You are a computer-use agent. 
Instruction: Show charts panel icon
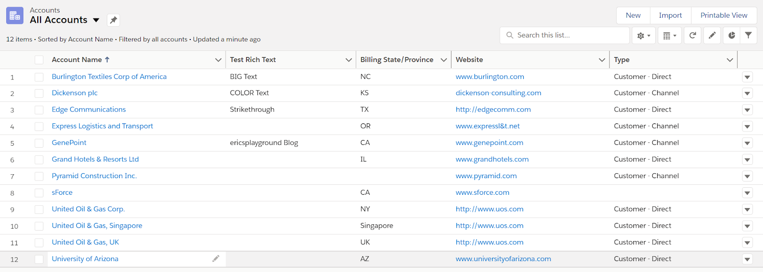pyautogui.click(x=732, y=35)
